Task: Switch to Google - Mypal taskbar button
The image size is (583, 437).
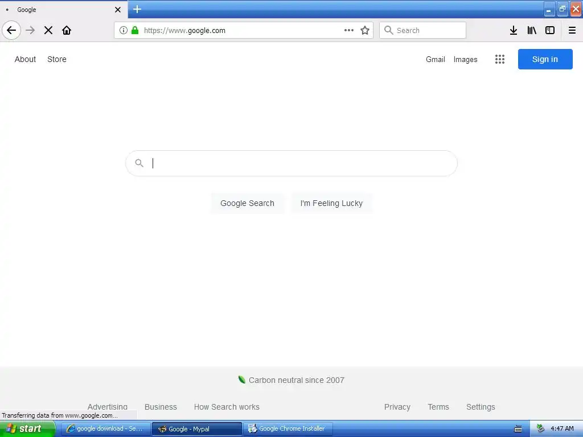Action: click(x=196, y=429)
